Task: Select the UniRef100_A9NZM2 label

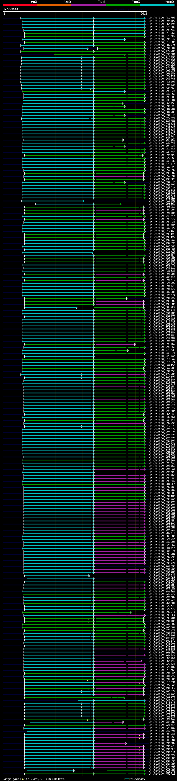Action: [x=162, y=743]
